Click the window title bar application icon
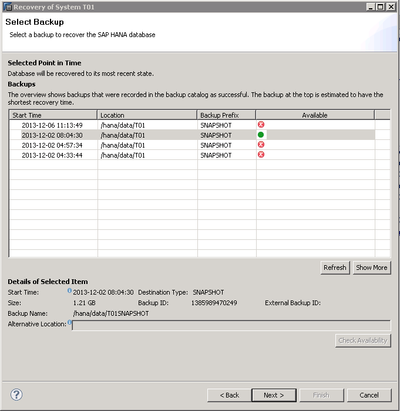Image resolution: width=400 pixels, height=411 pixels. (6, 7)
